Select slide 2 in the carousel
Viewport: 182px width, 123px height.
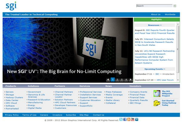pyautogui.click(x=117, y=80)
